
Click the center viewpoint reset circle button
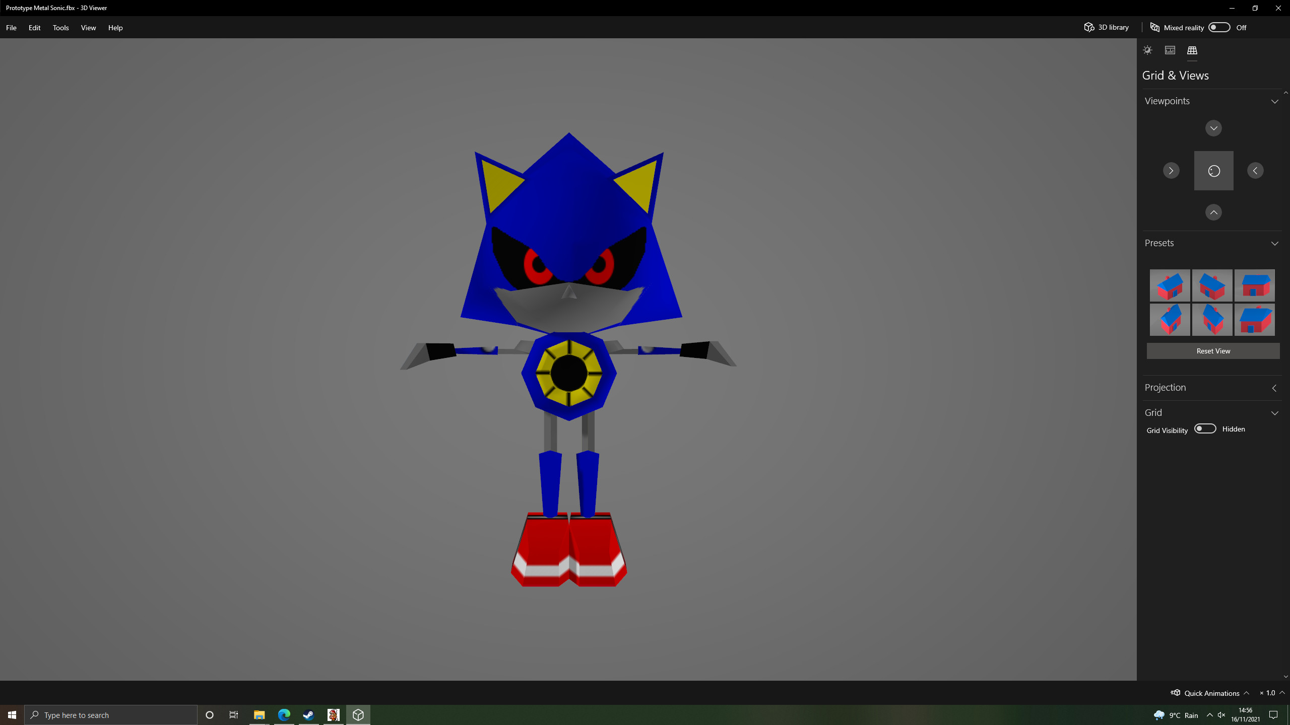tap(1213, 171)
